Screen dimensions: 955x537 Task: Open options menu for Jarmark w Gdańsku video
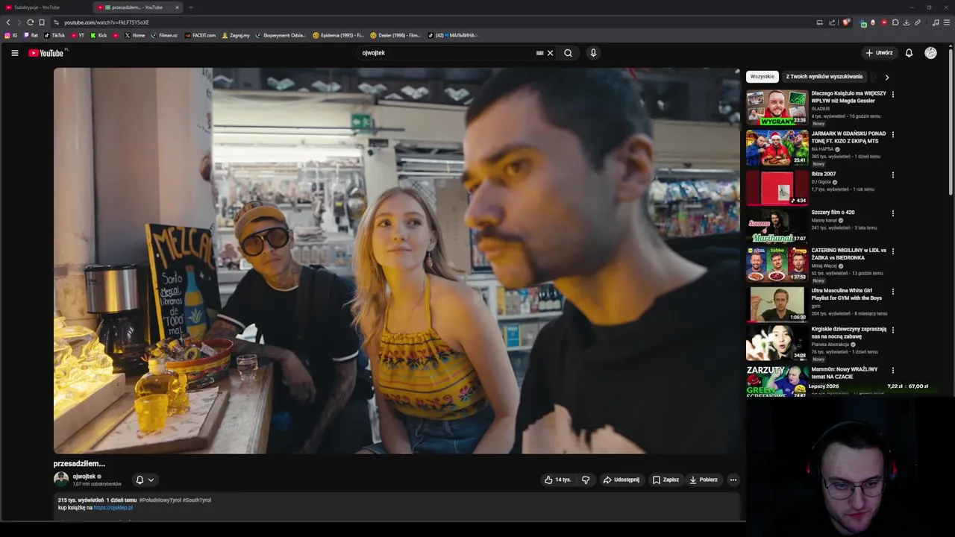click(892, 135)
